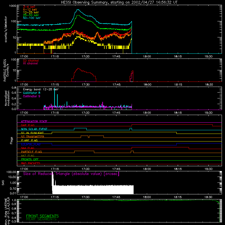Click the 18:15 label under the SAS panel
Screen dimensions: 225x225
tap(178, 197)
